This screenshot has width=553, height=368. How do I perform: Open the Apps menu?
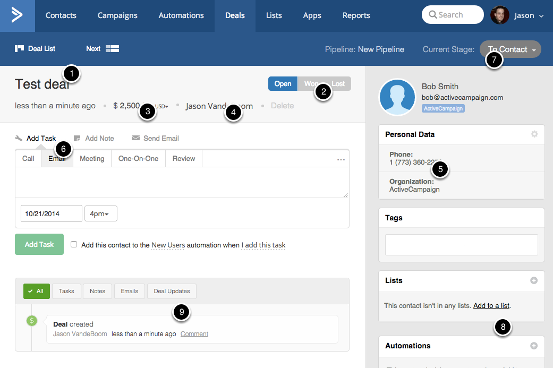point(312,15)
